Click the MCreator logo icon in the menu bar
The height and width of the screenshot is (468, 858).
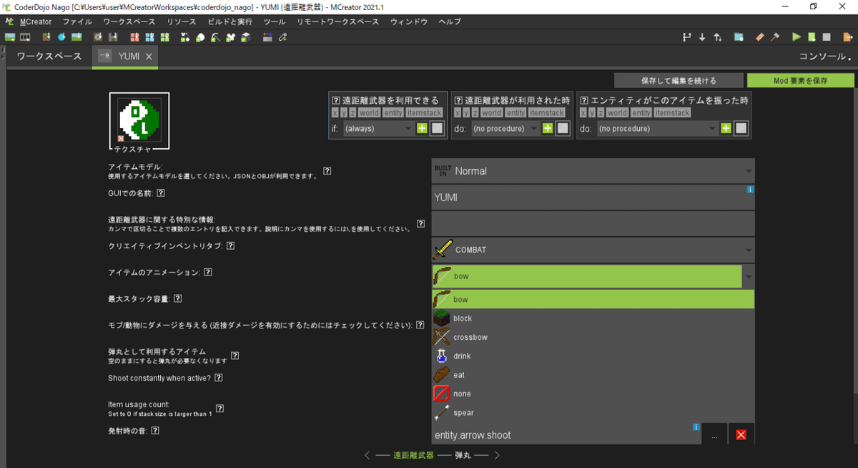pyautogui.click(x=9, y=21)
